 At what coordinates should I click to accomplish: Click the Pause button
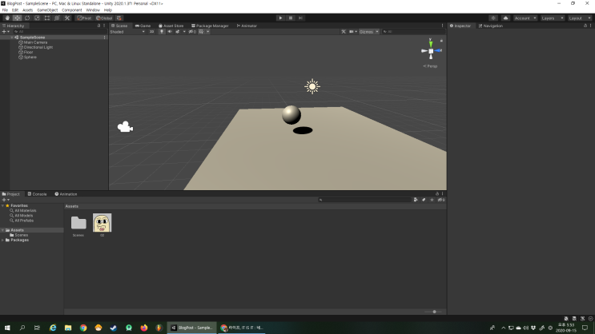click(291, 18)
